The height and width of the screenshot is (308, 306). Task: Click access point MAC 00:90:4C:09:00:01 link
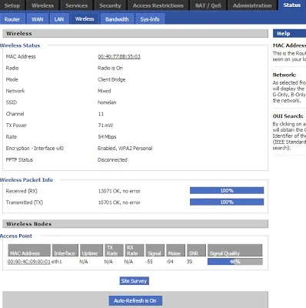click(29, 262)
